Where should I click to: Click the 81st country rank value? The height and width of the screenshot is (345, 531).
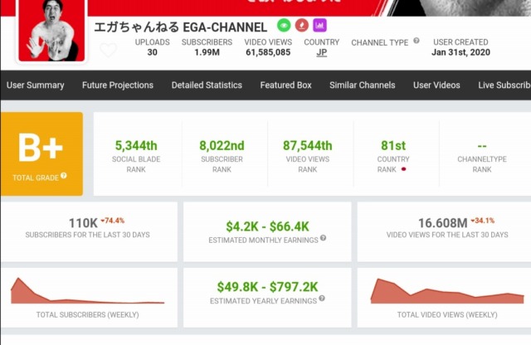393,146
